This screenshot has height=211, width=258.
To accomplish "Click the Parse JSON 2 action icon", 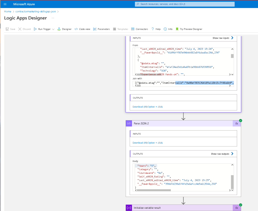I will (x=129, y=123).
